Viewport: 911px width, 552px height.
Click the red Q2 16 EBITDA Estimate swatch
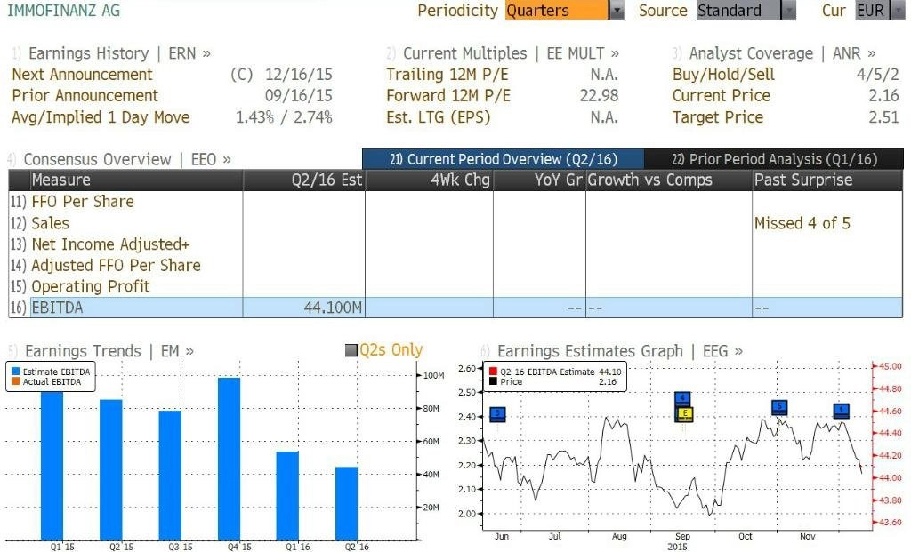(493, 372)
